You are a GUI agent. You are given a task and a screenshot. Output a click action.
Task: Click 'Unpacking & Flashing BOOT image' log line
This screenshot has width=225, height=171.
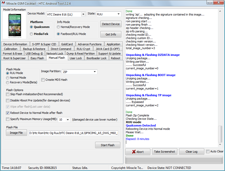click(x=151, y=75)
